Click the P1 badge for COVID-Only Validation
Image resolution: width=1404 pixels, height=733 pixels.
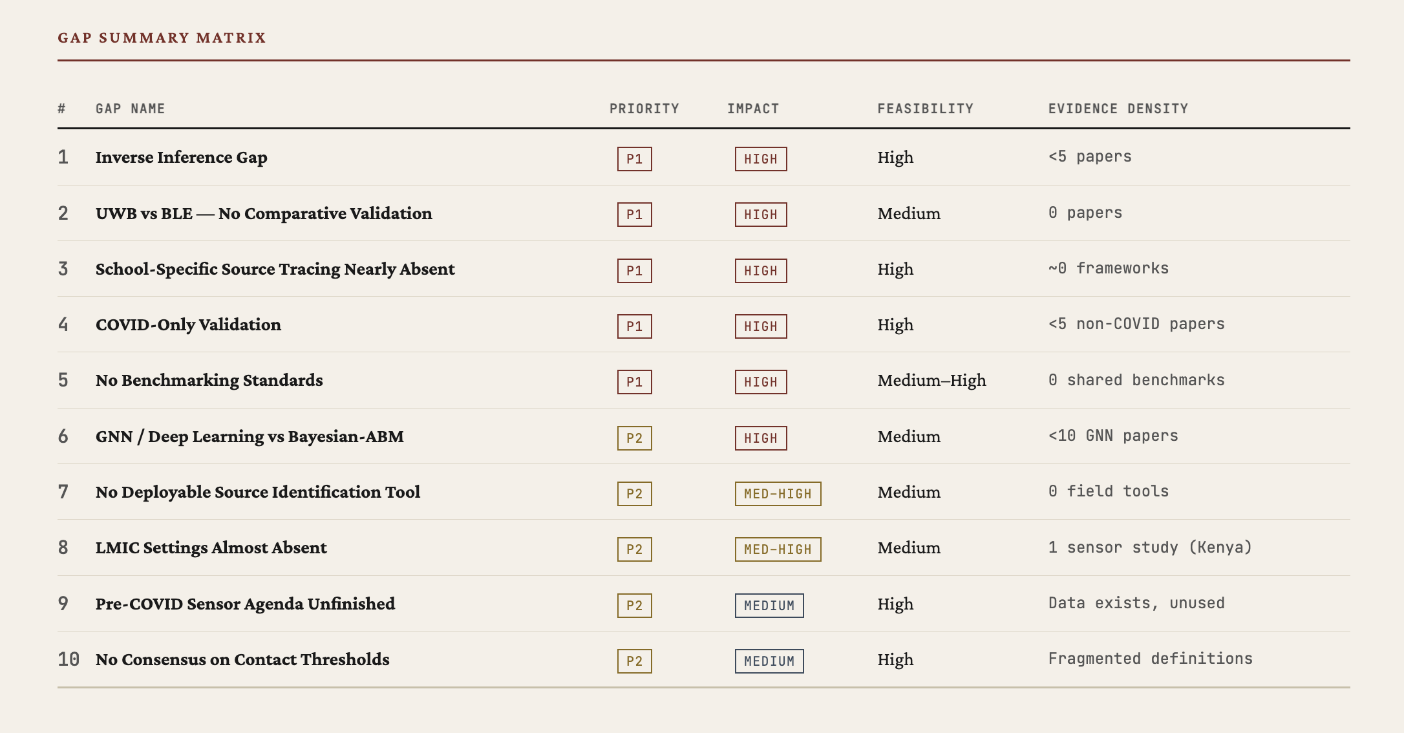click(634, 326)
